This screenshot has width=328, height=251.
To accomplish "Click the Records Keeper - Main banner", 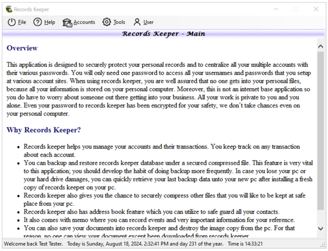I will click(x=163, y=34).
